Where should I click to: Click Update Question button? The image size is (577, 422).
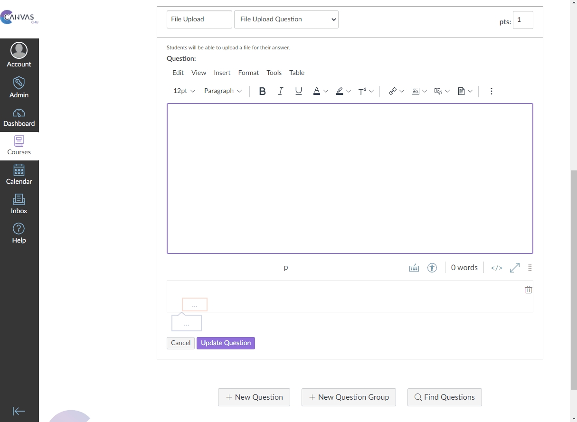coord(226,343)
